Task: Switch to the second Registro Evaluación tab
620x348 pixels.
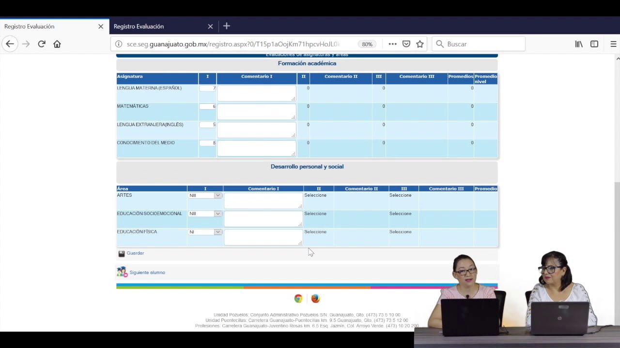Action: click(x=160, y=26)
